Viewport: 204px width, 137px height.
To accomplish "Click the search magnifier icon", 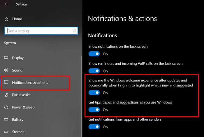I will point(74,31).
